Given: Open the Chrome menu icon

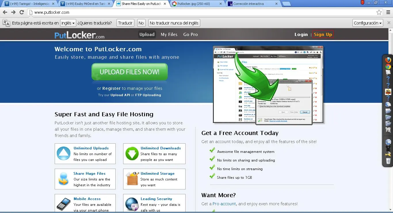Looking at the screenshot, I should coord(388,12).
